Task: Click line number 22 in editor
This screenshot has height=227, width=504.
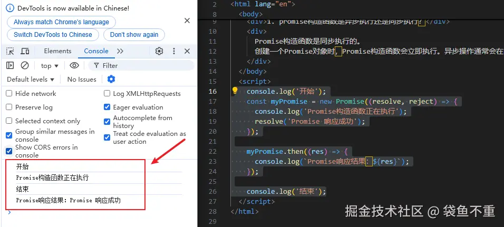Action: click(212, 151)
